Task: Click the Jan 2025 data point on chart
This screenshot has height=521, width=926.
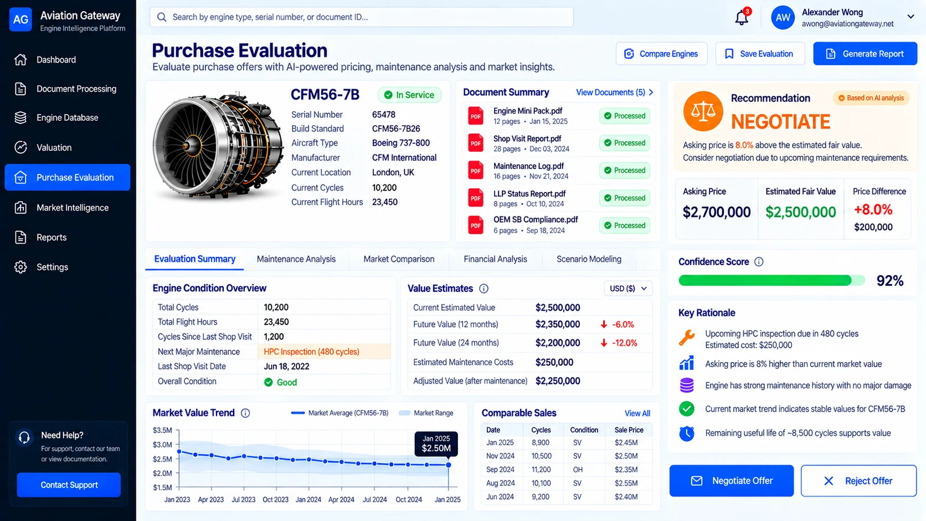Action: tap(449, 465)
